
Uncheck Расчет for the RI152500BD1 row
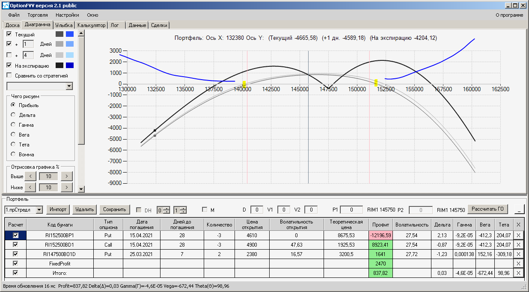[x=16, y=244]
